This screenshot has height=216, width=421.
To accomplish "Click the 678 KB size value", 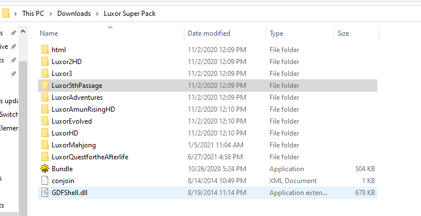I will click(x=365, y=192).
